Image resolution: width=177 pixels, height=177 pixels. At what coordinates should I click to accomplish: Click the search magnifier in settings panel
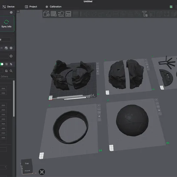coord(11,71)
